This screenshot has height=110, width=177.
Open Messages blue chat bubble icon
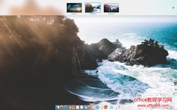[86, 107]
